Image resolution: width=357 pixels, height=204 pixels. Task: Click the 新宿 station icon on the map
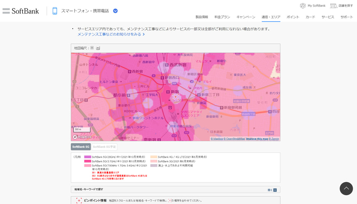pos(168,92)
